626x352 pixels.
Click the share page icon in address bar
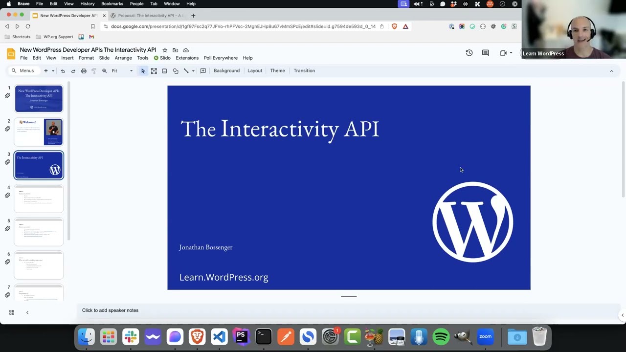(381, 26)
